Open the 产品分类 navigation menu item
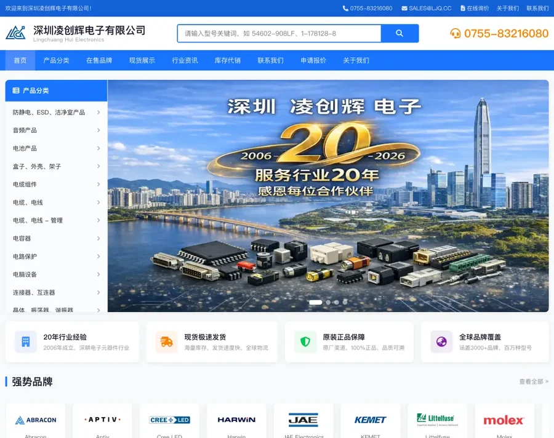This screenshot has width=554, height=438. [x=56, y=60]
